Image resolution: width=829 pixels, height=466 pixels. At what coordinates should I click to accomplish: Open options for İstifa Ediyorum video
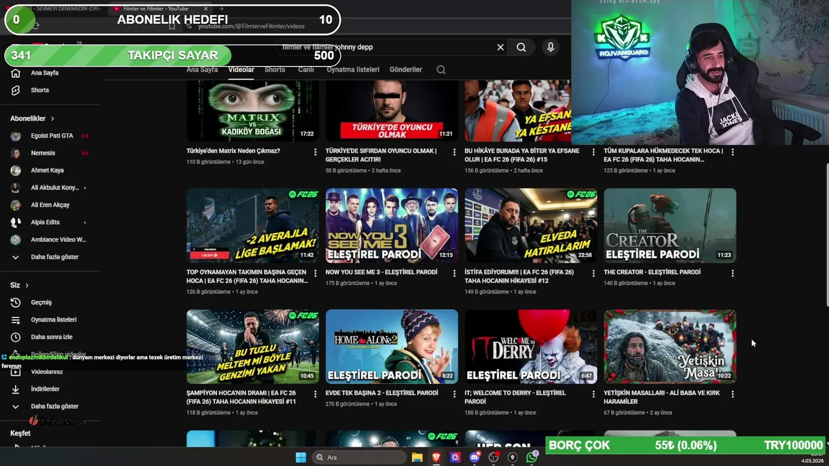[593, 273]
